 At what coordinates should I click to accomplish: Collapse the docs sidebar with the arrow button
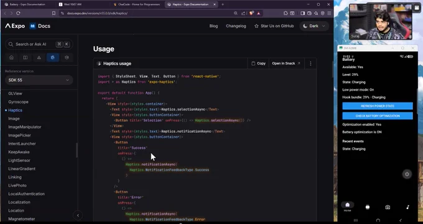pos(78,215)
